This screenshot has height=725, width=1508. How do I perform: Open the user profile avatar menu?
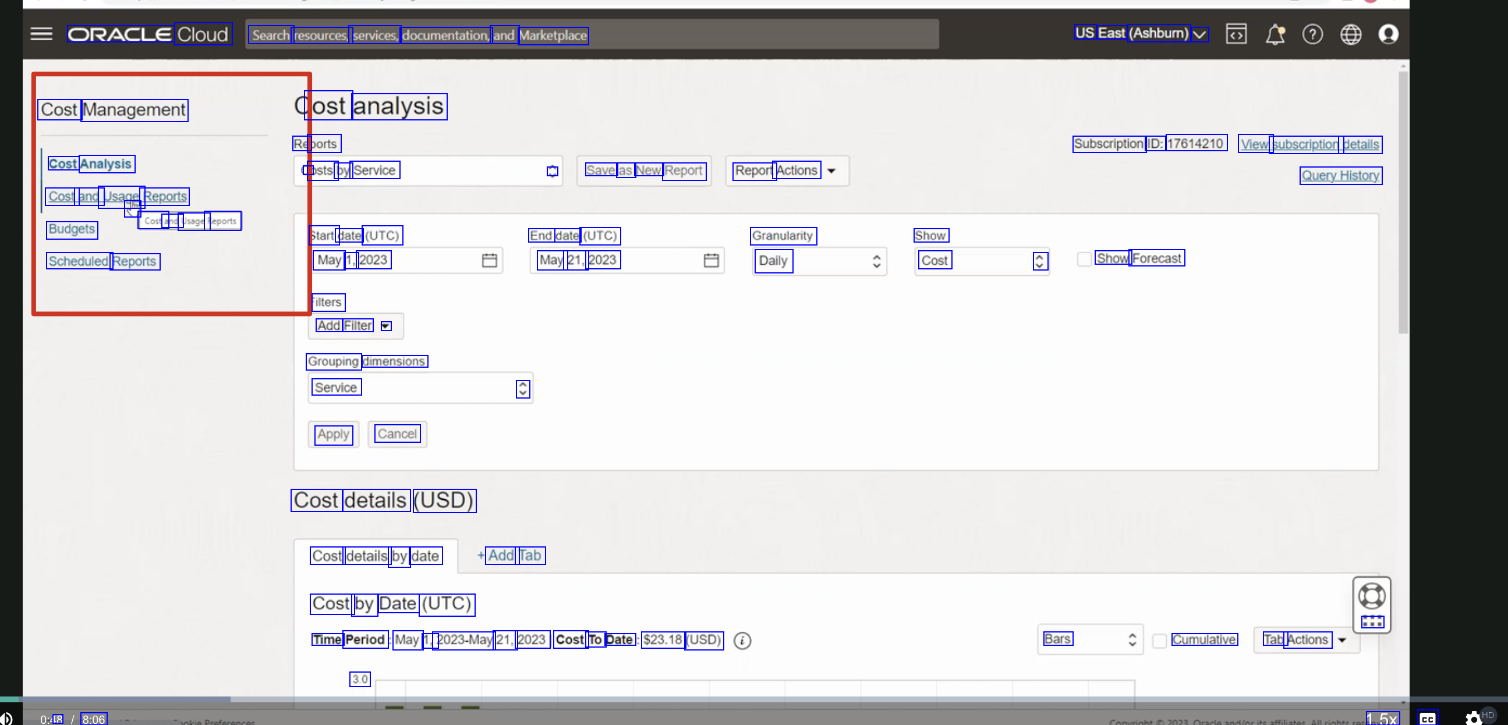point(1388,34)
